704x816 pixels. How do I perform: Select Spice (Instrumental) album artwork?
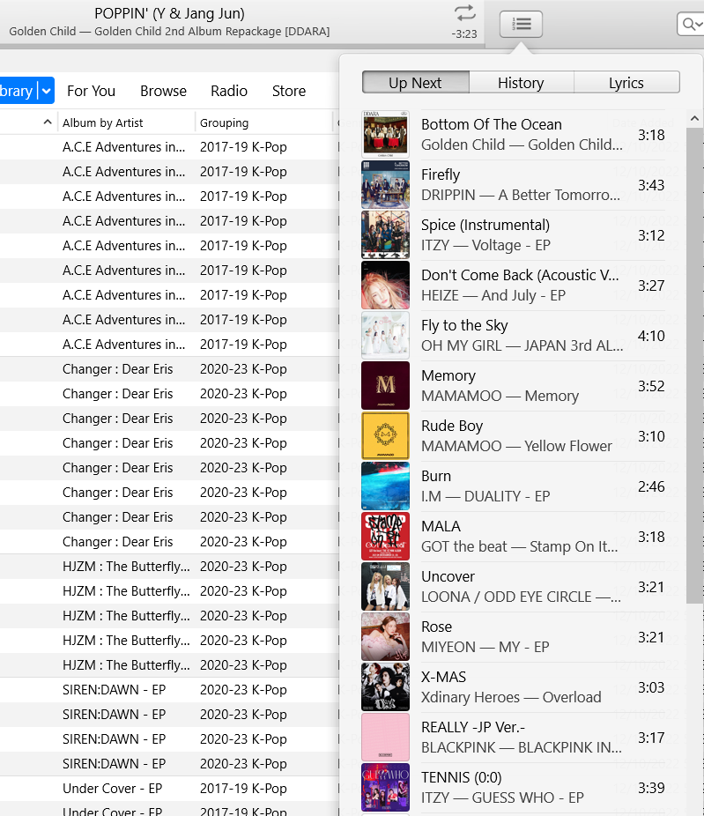point(386,234)
